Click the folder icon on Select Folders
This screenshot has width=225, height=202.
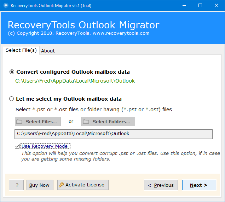[x=86, y=122]
